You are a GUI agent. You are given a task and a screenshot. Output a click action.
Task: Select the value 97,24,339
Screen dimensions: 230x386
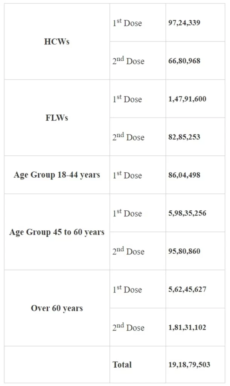pos(184,23)
